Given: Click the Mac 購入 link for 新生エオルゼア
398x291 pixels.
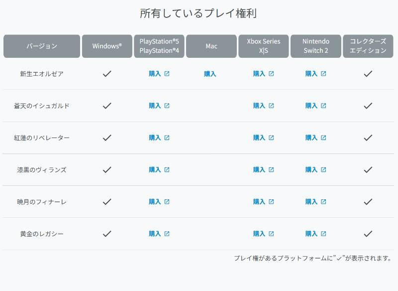Looking at the screenshot, I should pyautogui.click(x=210, y=74).
